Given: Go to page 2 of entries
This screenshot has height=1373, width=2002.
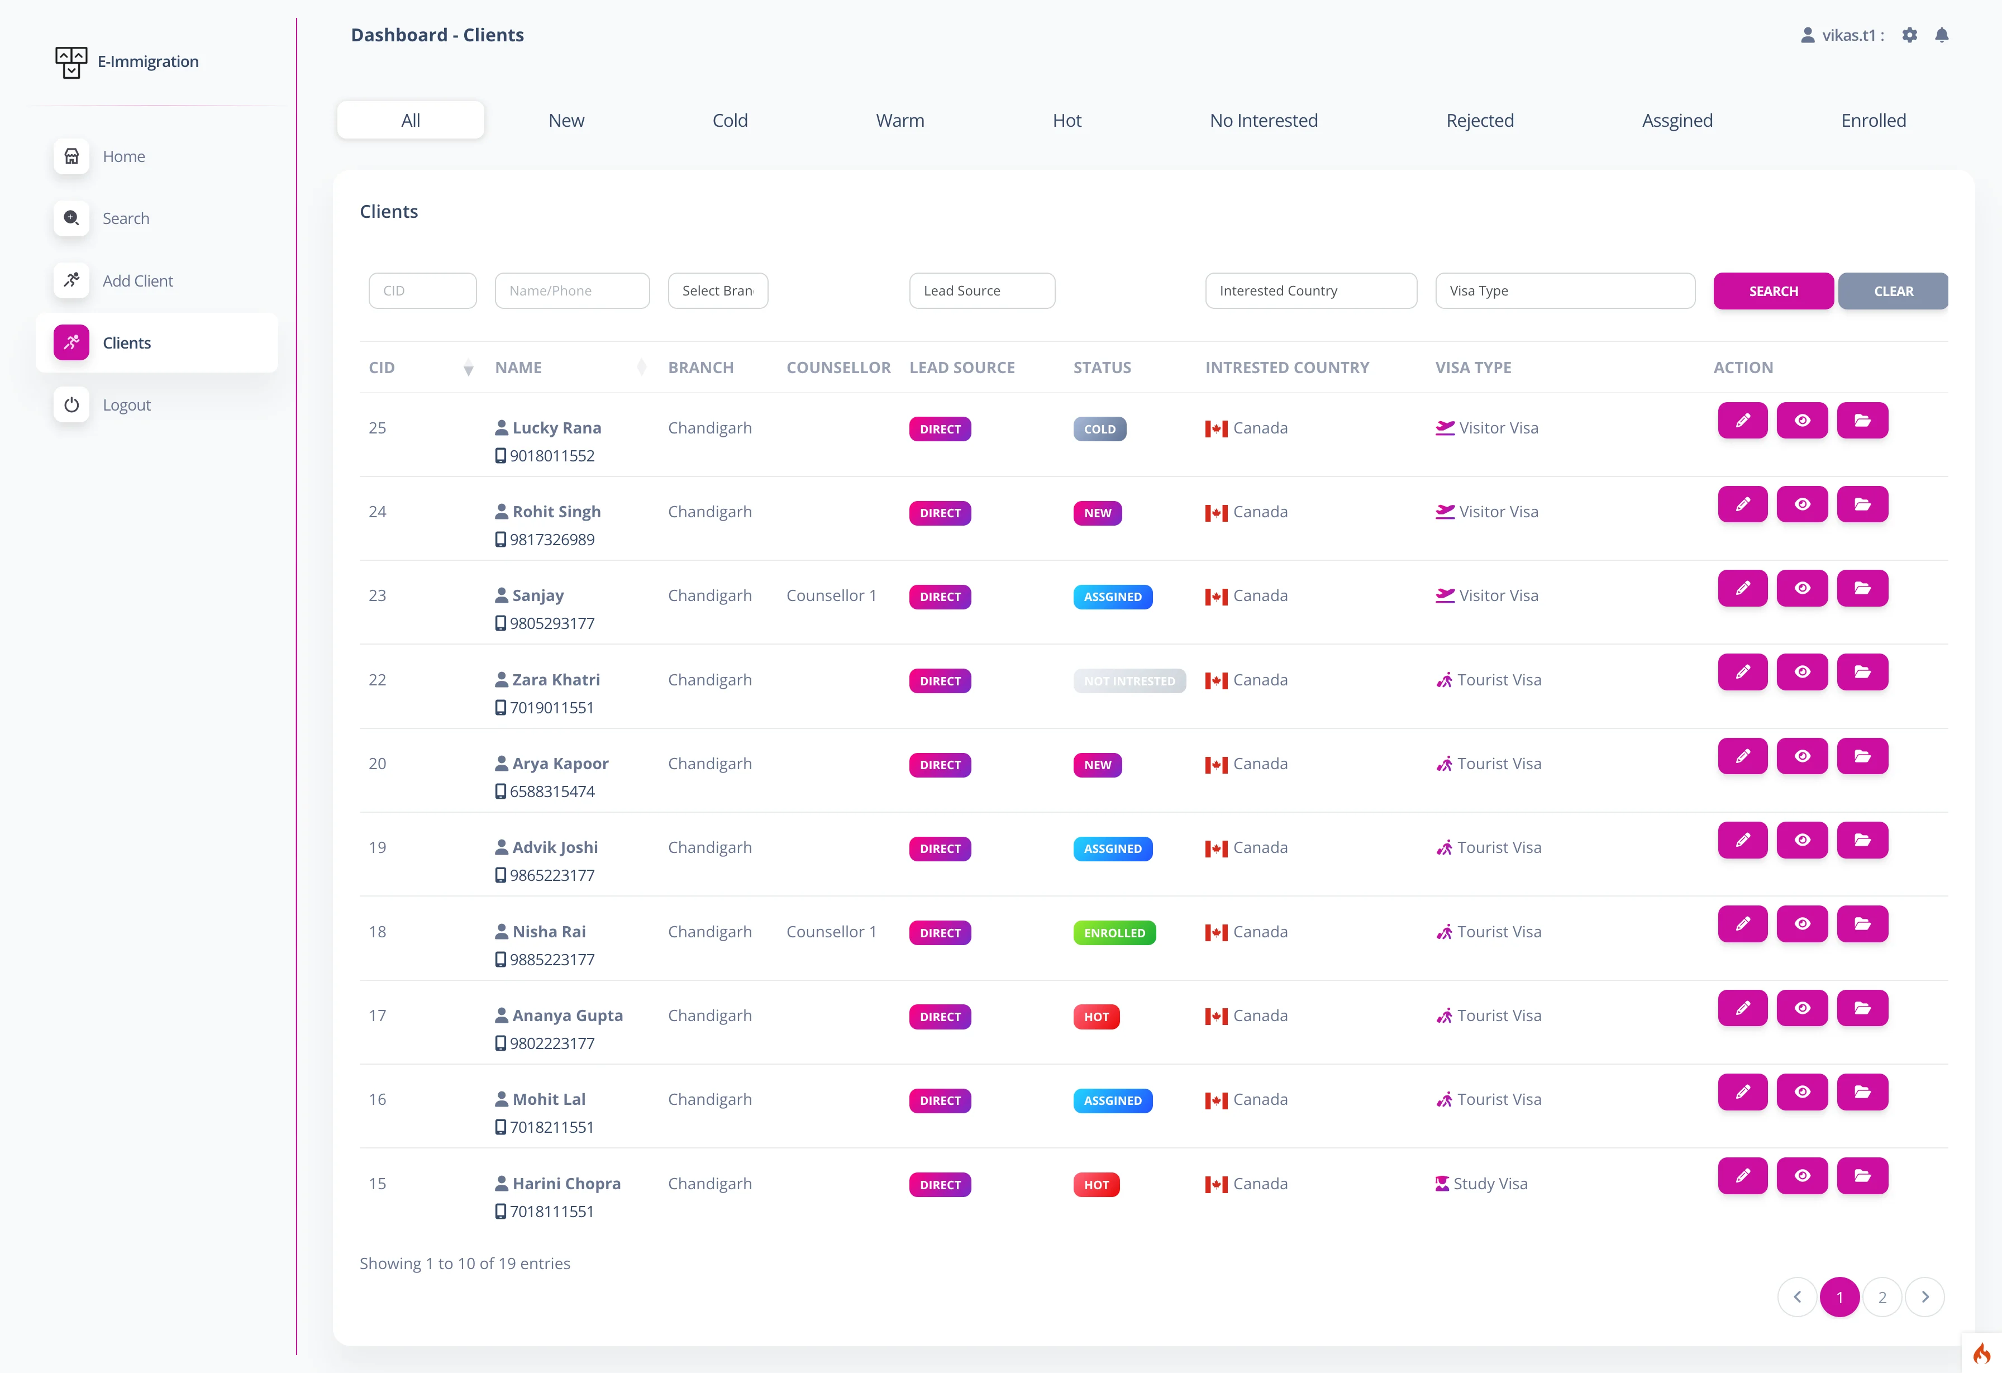Looking at the screenshot, I should [1881, 1296].
